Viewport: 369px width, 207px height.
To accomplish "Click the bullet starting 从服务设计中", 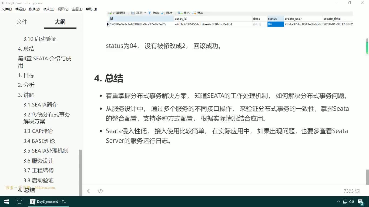I will pyautogui.click(x=227, y=113).
